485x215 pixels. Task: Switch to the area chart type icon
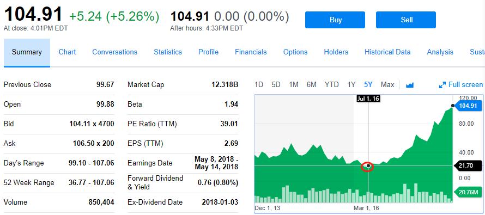coord(410,85)
